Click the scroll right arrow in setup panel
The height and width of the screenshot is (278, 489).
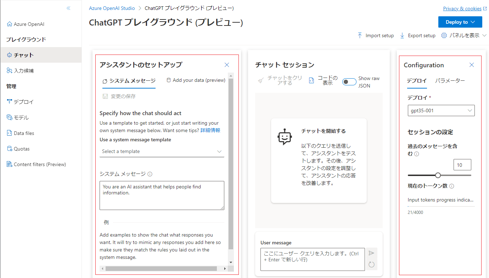pos(225,269)
